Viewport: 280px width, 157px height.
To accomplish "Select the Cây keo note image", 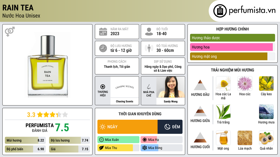I will point(266,83).
